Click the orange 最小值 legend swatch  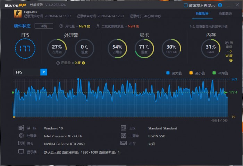[x=191, y=73]
